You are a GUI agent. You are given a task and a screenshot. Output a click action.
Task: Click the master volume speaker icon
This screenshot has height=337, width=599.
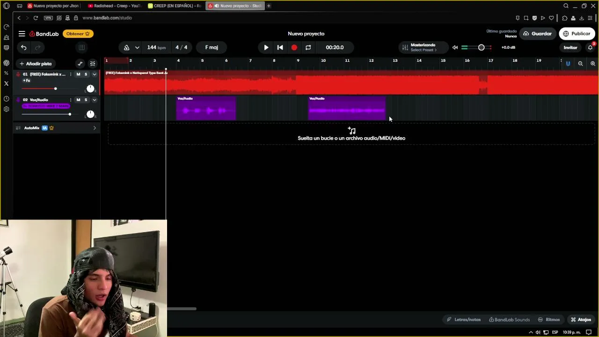point(455,47)
